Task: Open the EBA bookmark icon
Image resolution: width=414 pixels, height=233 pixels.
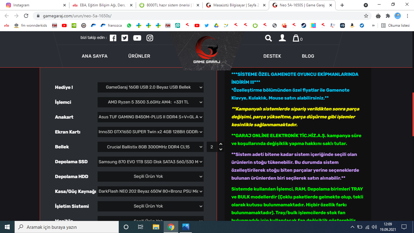Action: click(7, 25)
